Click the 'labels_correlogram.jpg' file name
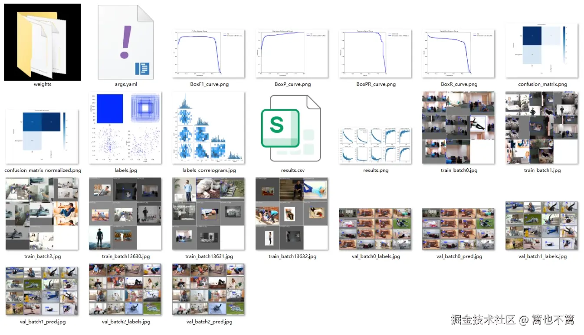 [x=209, y=170]
